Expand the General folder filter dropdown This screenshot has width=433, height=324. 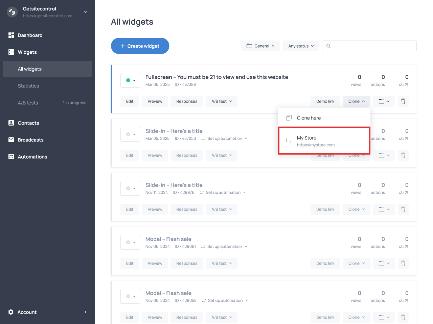[x=260, y=46]
